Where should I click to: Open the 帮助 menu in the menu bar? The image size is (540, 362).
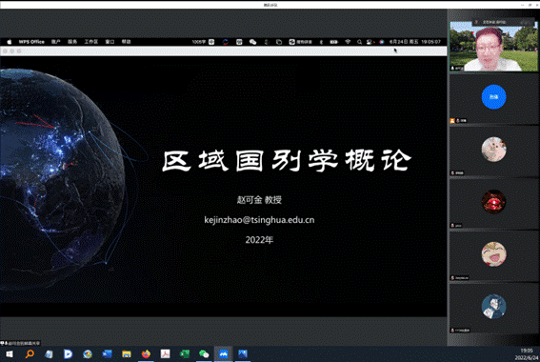coord(126,42)
